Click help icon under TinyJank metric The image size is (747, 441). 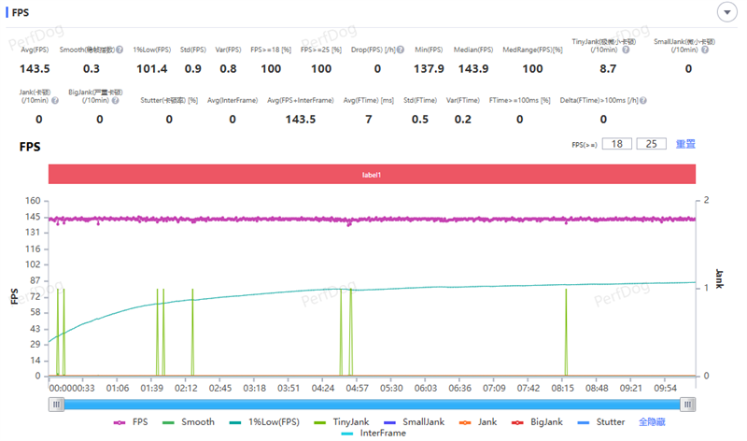coord(627,49)
